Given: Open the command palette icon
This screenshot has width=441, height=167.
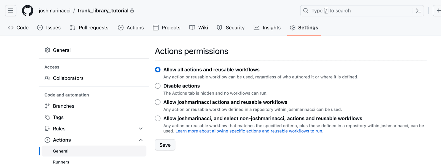Looking at the screenshot, I should [418, 11].
